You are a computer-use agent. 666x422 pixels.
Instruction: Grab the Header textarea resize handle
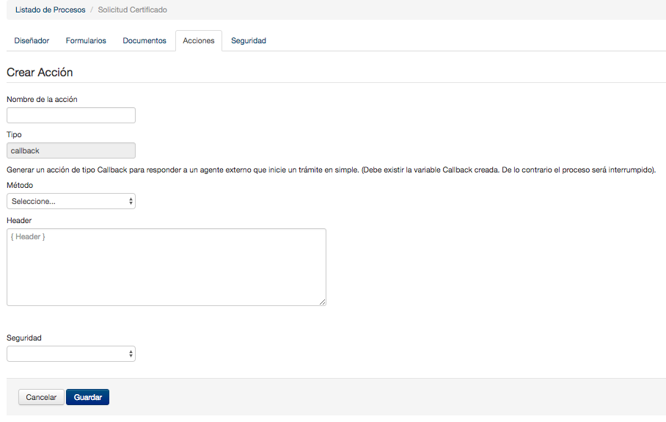pos(323,302)
